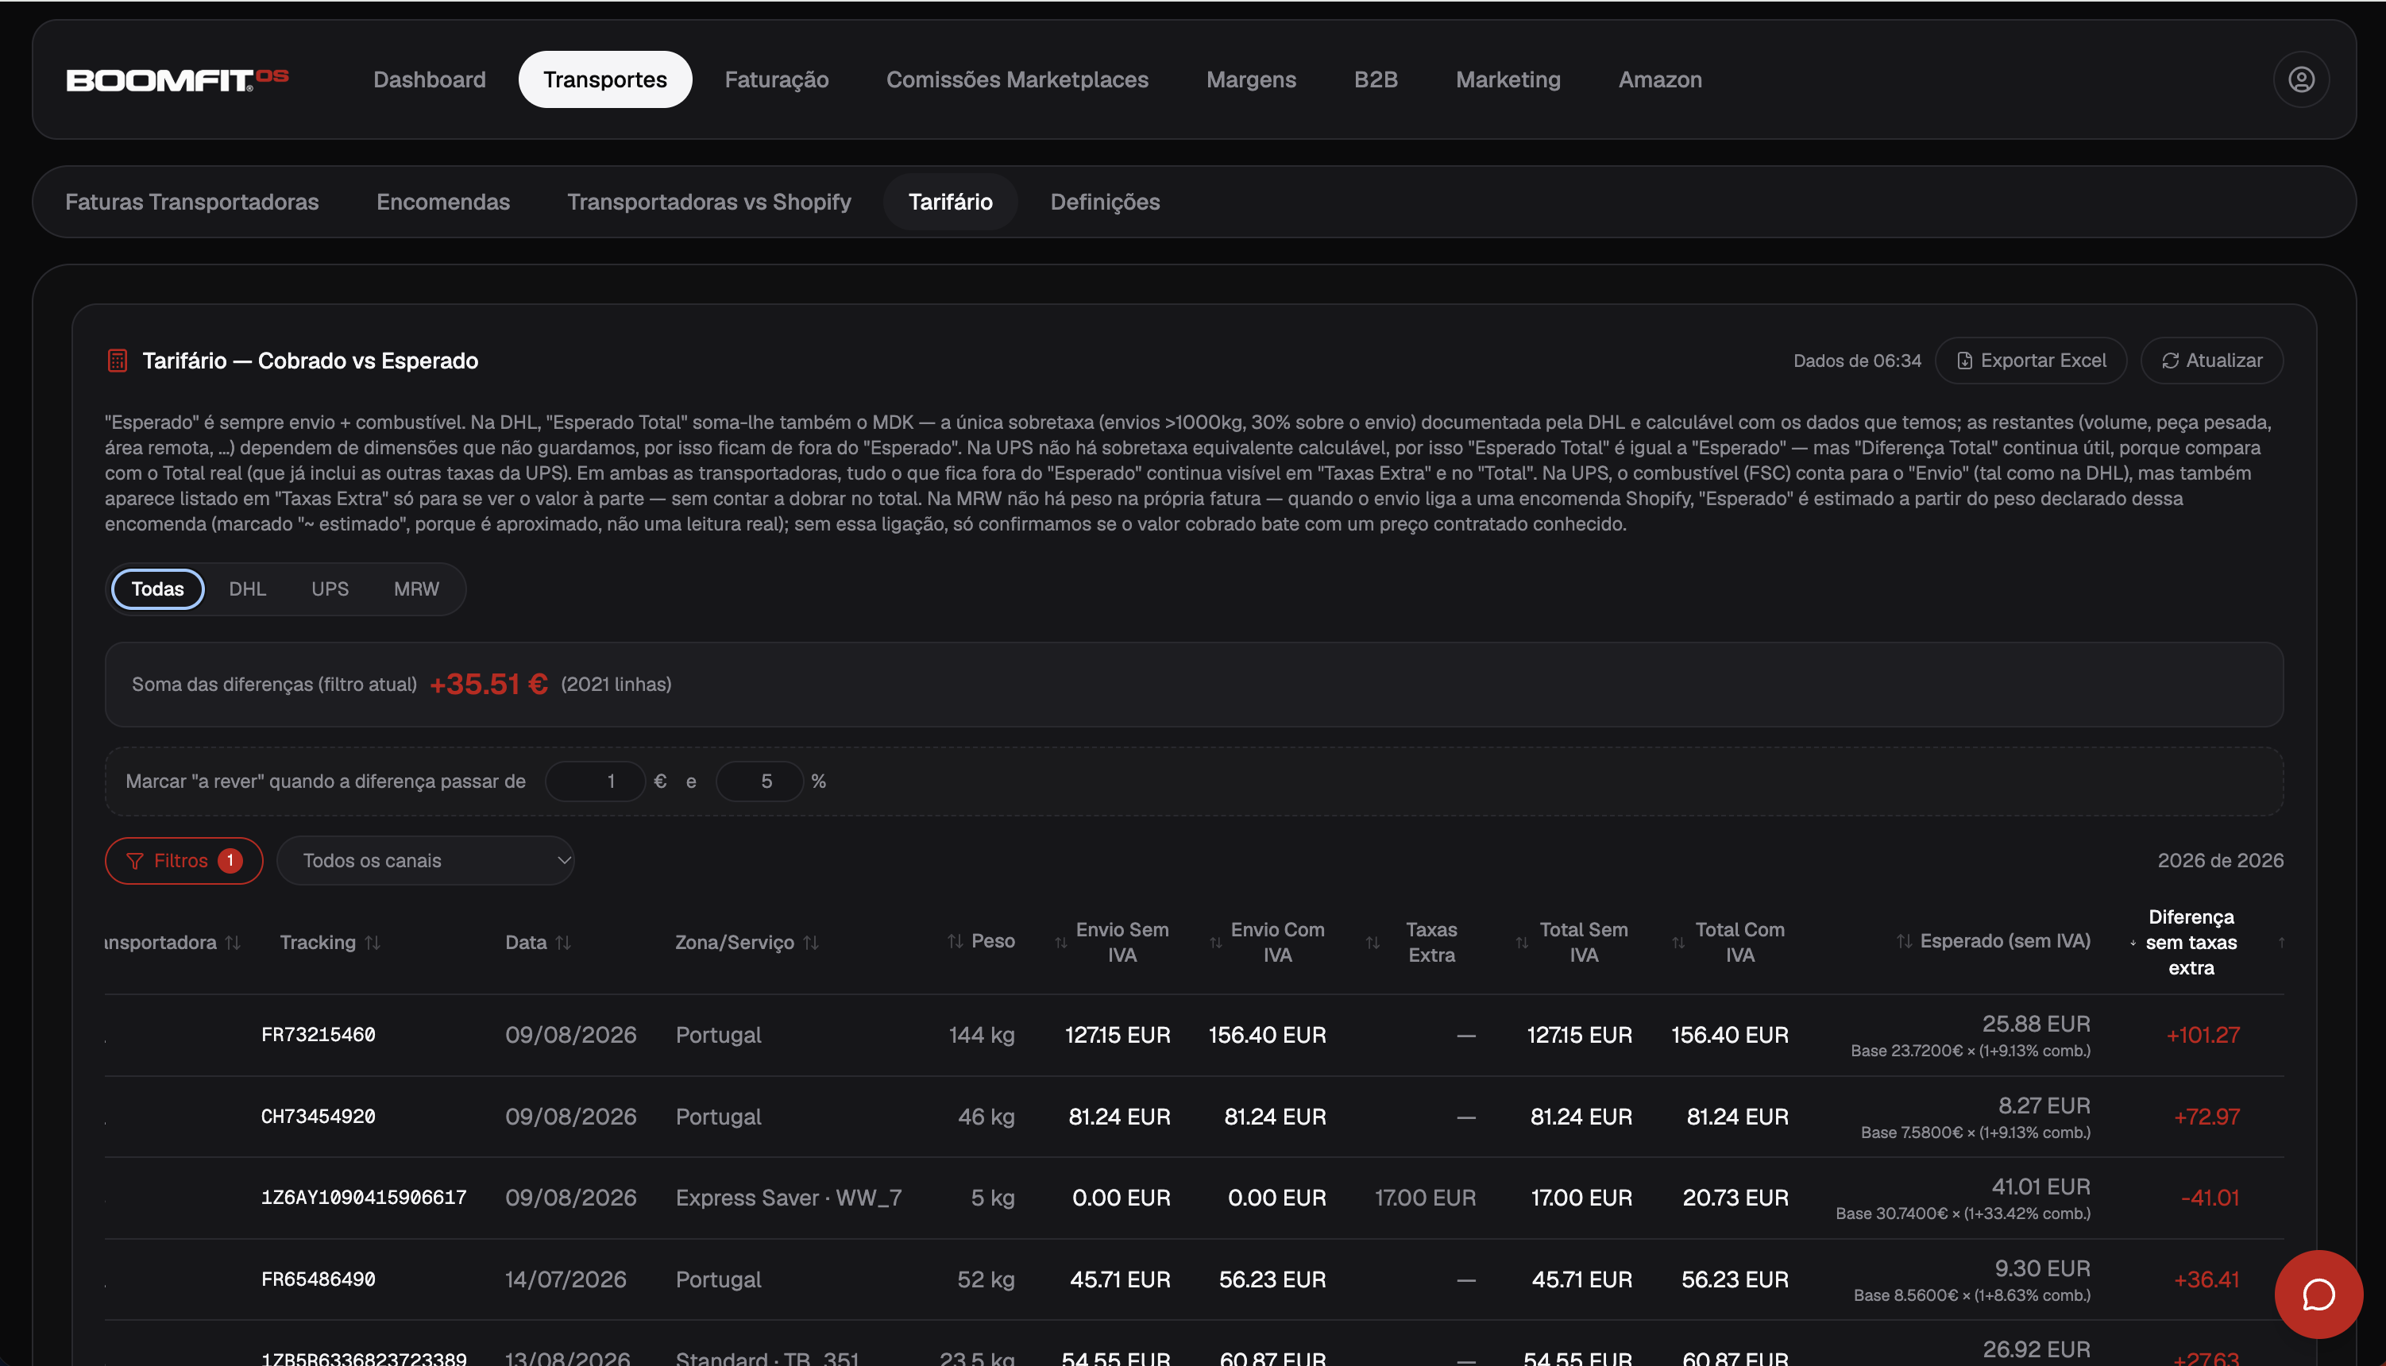2386x1366 pixels.
Task: Open the Filtros panel
Action: (184, 860)
